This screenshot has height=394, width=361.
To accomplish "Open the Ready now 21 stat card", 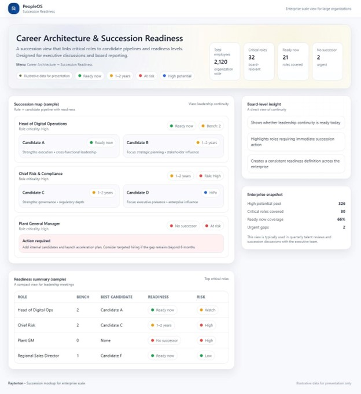I will pos(293,61).
